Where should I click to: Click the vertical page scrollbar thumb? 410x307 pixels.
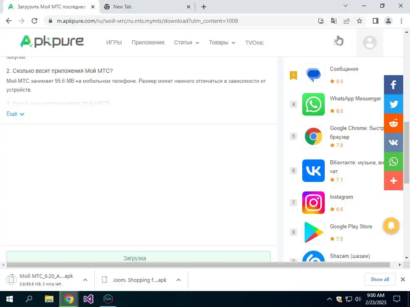coord(407,153)
